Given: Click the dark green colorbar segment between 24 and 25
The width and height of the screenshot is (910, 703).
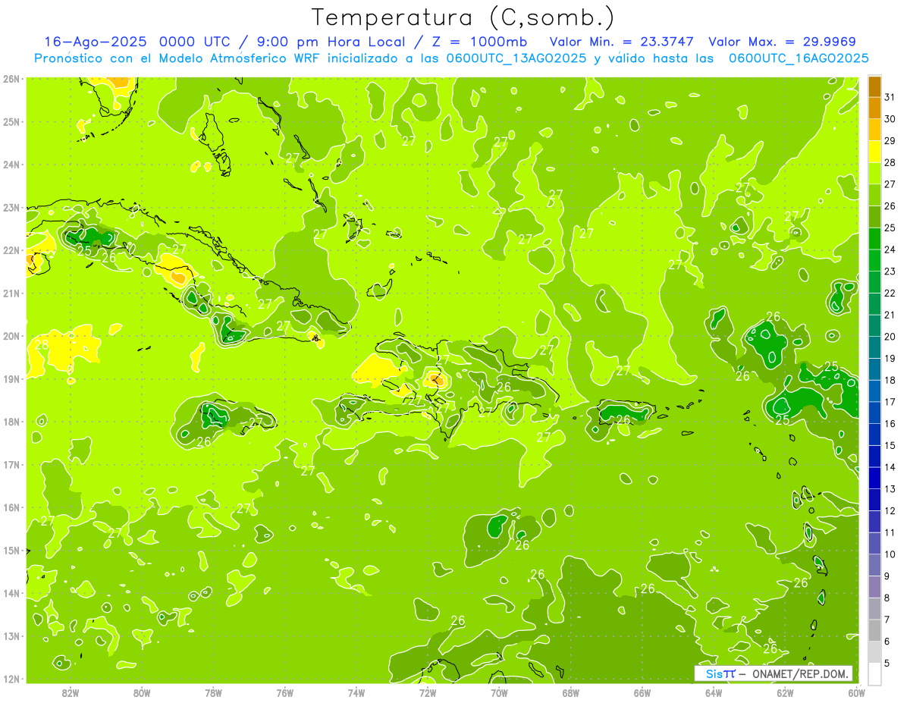Looking at the screenshot, I should tap(874, 239).
